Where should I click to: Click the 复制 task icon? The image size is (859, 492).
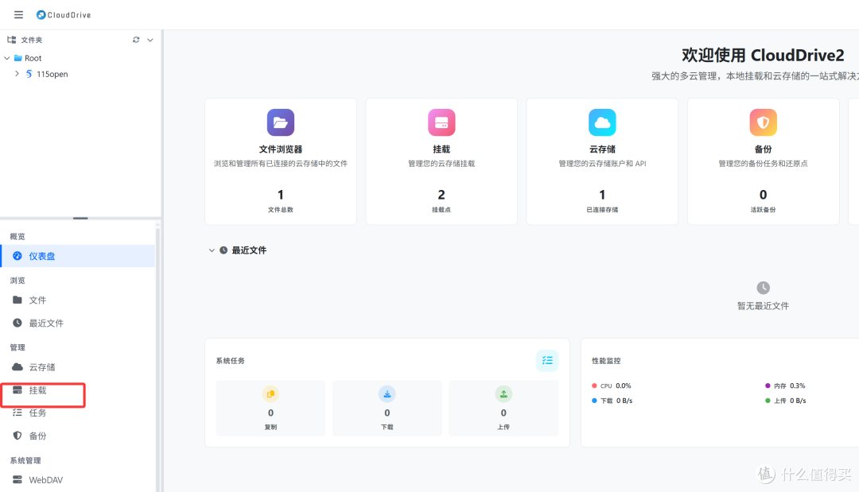pyautogui.click(x=270, y=394)
